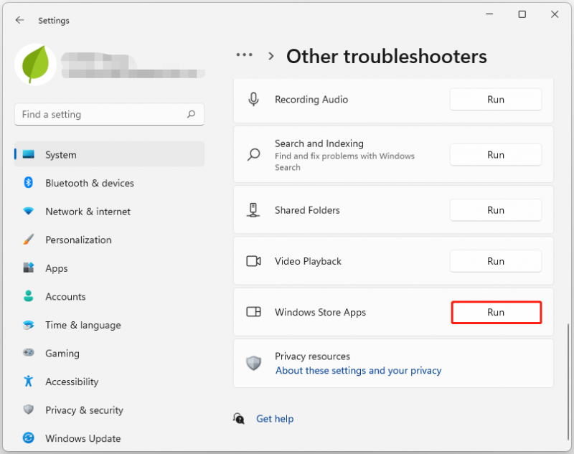The image size is (574, 454).
Task: Click the Search and Indexing magnifier icon
Action: click(254, 154)
